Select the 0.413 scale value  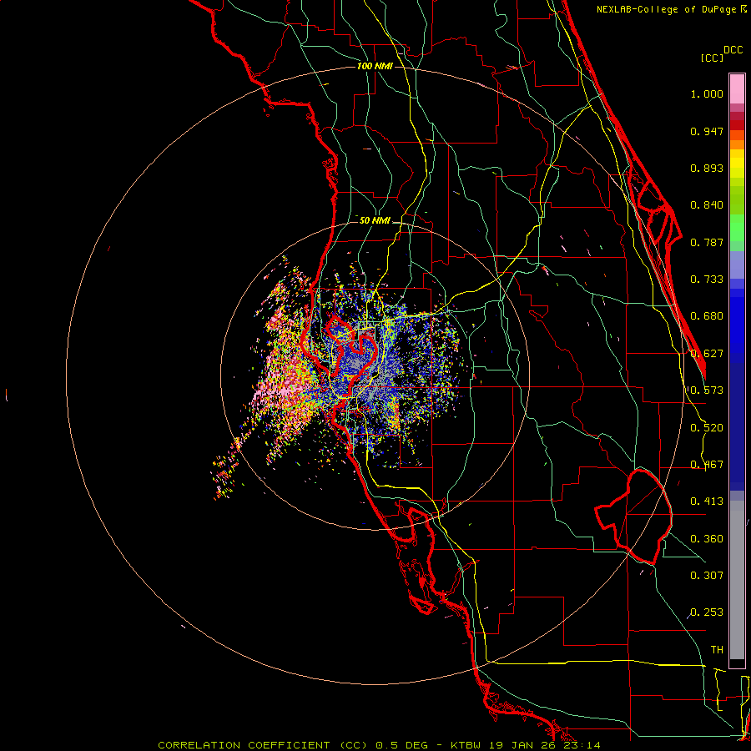click(x=707, y=502)
